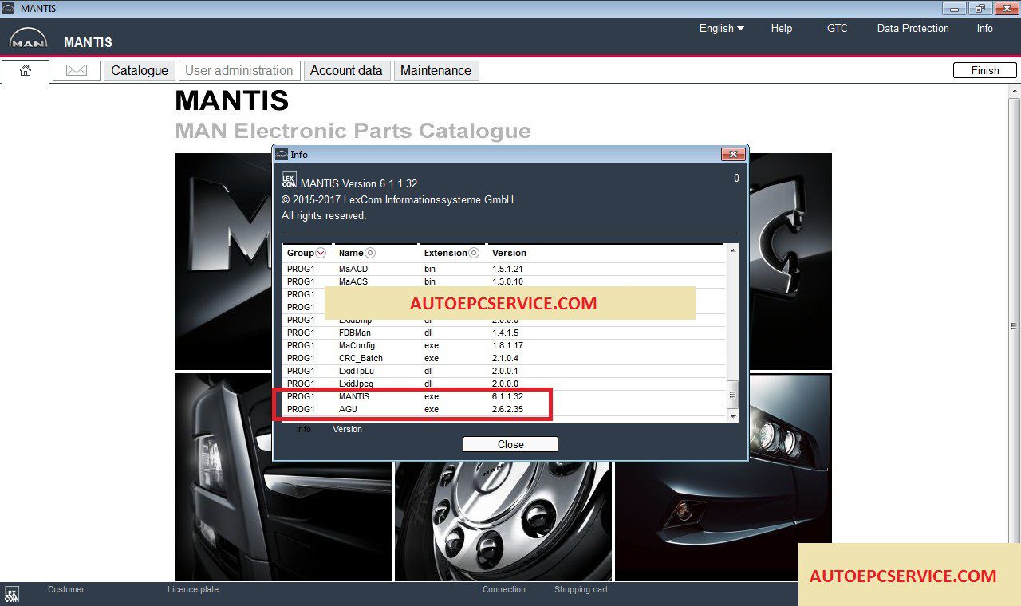Close the Info dialog with X
The image size is (1021, 606).
point(732,154)
